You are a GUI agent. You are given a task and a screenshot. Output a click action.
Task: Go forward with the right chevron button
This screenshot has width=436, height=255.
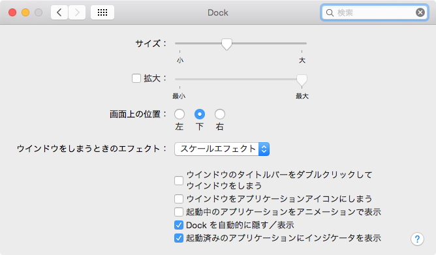point(77,12)
